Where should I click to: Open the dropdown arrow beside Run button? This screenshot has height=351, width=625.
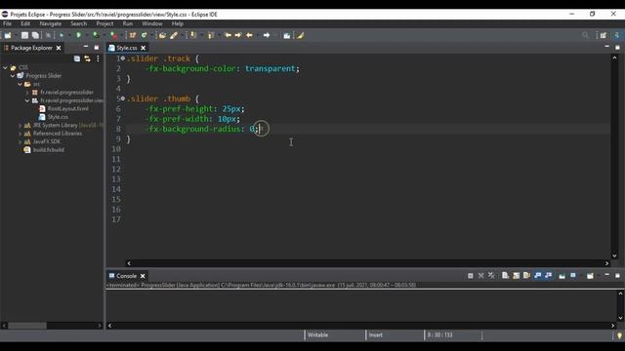(86, 35)
